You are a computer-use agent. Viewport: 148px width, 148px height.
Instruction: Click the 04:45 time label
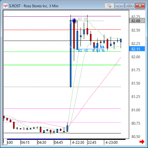pyautogui.click(x=59, y=143)
